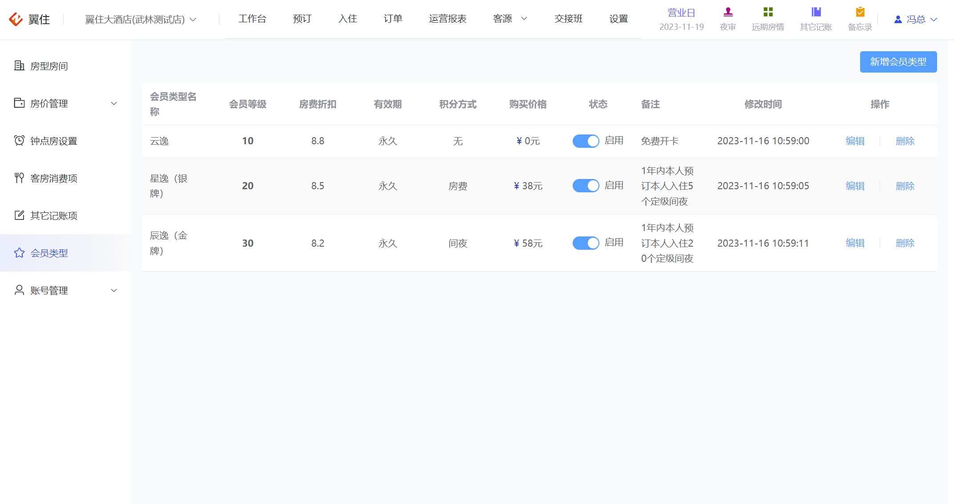Viewport: 954px width, 504px height.
Task: Click the 钟点房设置 clock icon
Action: tap(19, 140)
